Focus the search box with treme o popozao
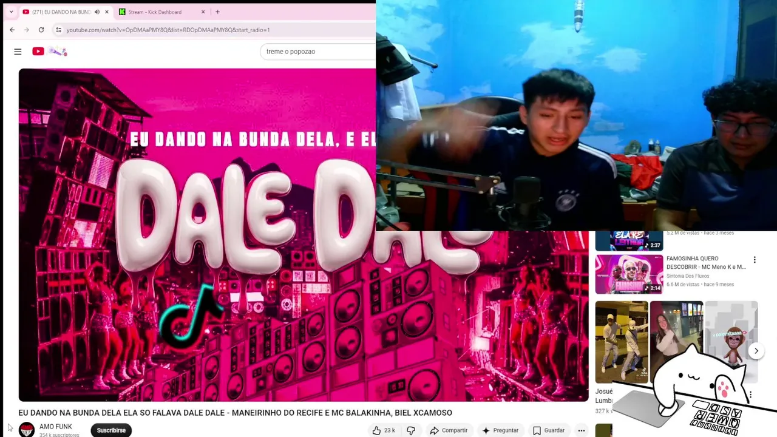The image size is (777, 437). [319, 52]
